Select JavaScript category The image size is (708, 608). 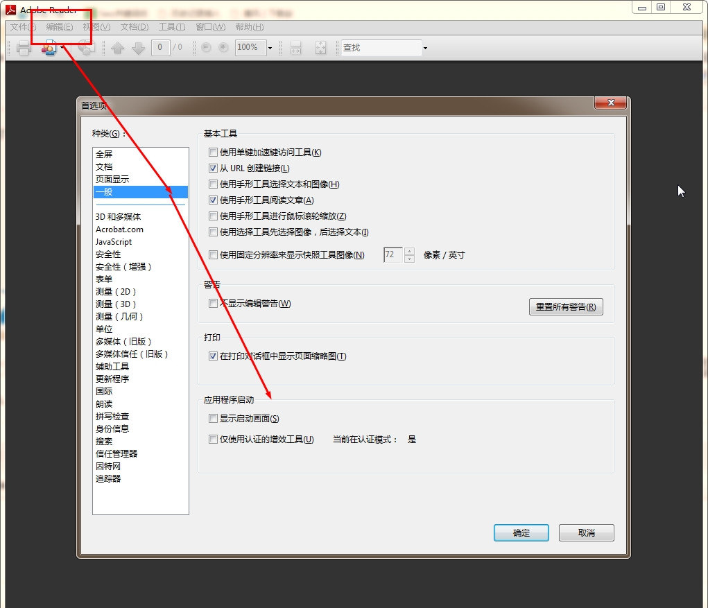[141, 242]
